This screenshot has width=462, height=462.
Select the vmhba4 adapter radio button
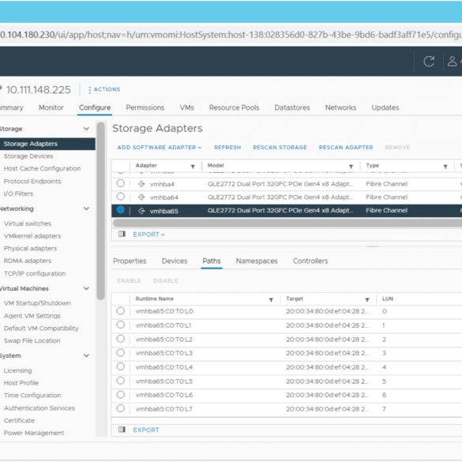pyautogui.click(x=121, y=183)
